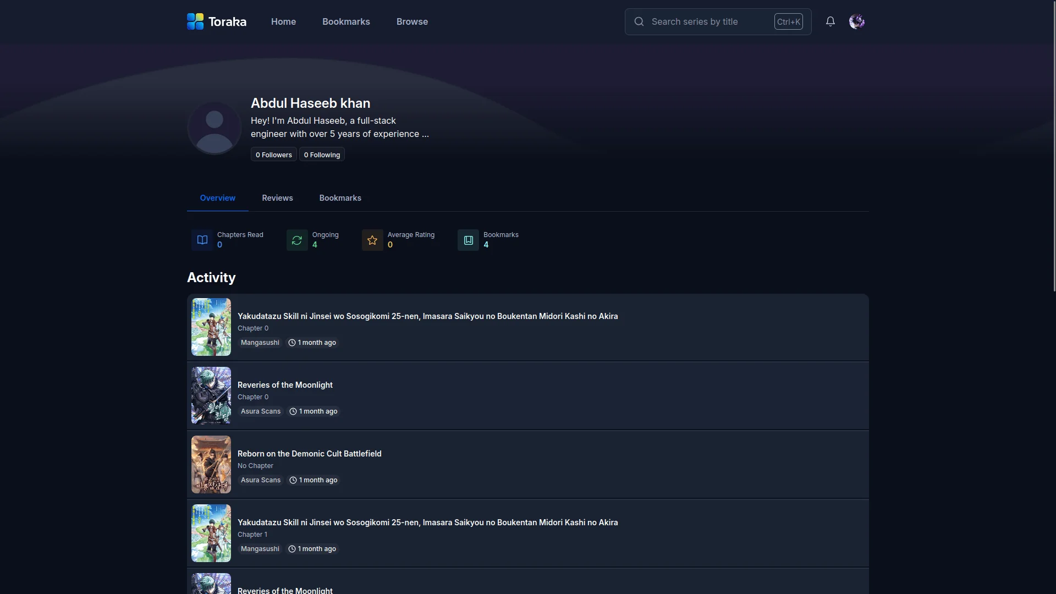Switch to the profile Bookmarks tab
Image resolution: width=1056 pixels, height=594 pixels.
tap(340, 198)
